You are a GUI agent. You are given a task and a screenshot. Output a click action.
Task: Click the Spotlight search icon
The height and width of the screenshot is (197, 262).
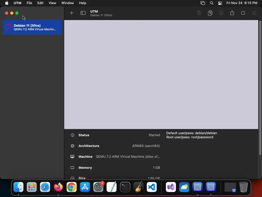[x=212, y=3]
